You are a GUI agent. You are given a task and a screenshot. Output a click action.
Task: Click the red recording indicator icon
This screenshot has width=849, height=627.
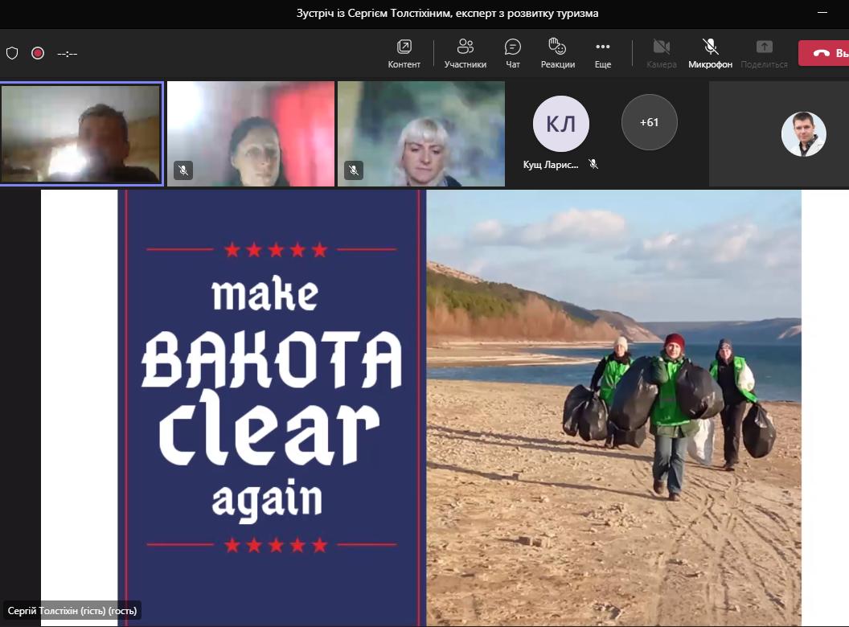click(x=38, y=53)
